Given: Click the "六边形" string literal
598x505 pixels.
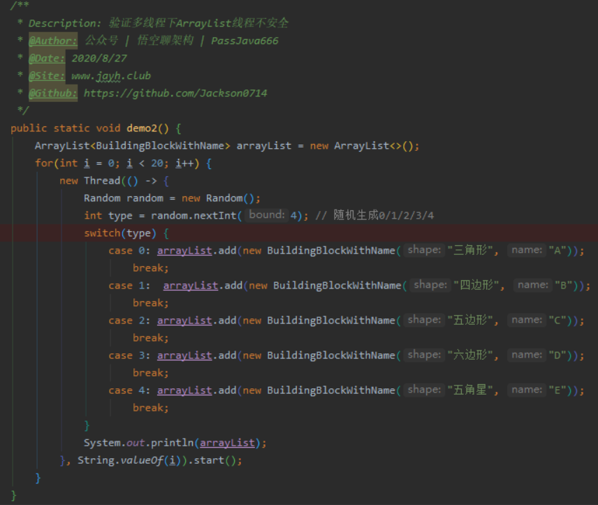Looking at the screenshot, I should click(470, 356).
